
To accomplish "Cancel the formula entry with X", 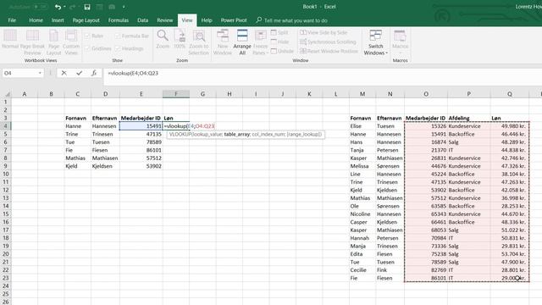I will click(x=64, y=73).
